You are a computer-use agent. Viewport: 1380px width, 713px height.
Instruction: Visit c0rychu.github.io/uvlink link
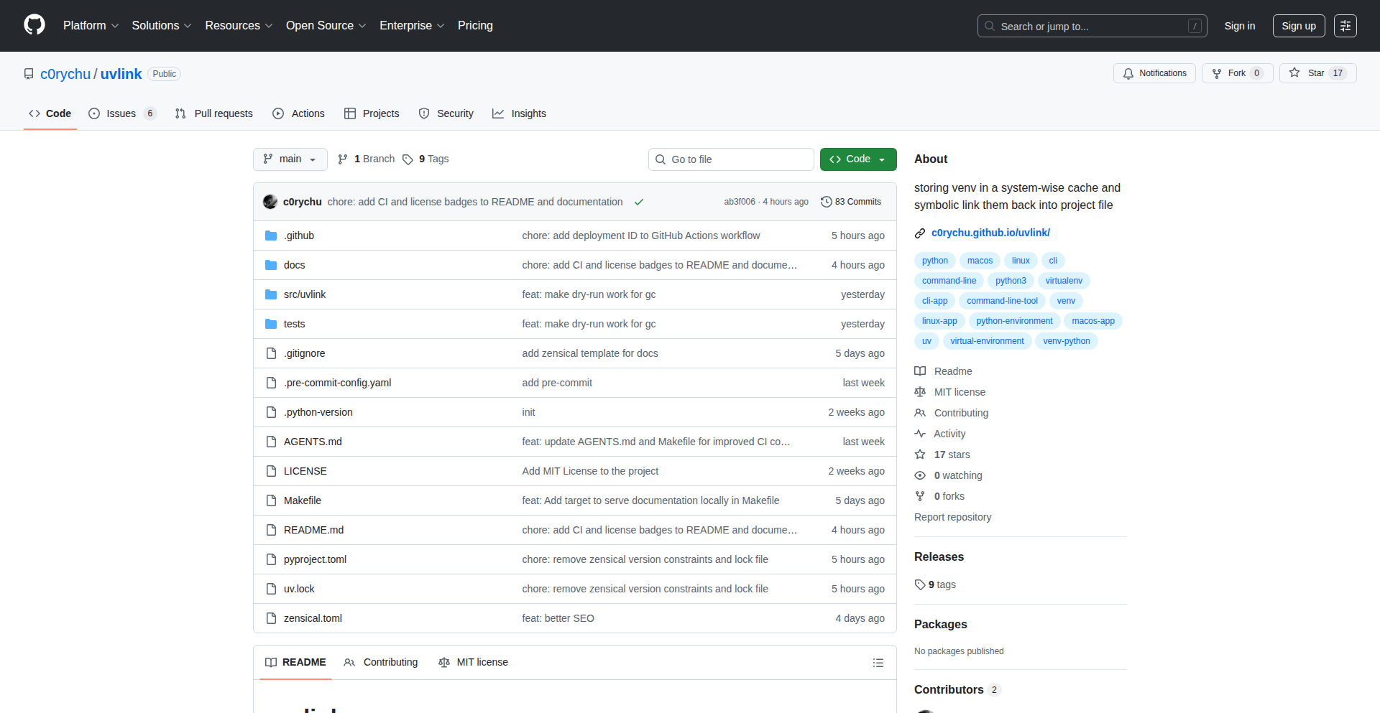pos(990,232)
